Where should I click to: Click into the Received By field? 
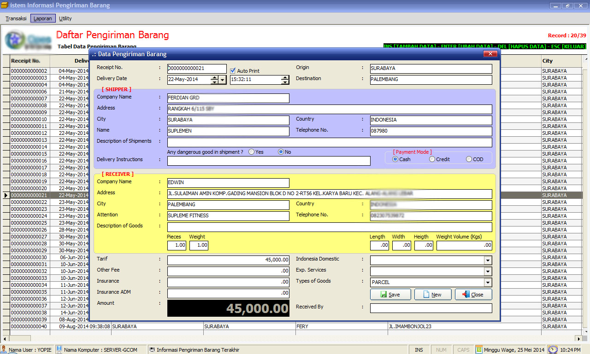(x=431, y=308)
